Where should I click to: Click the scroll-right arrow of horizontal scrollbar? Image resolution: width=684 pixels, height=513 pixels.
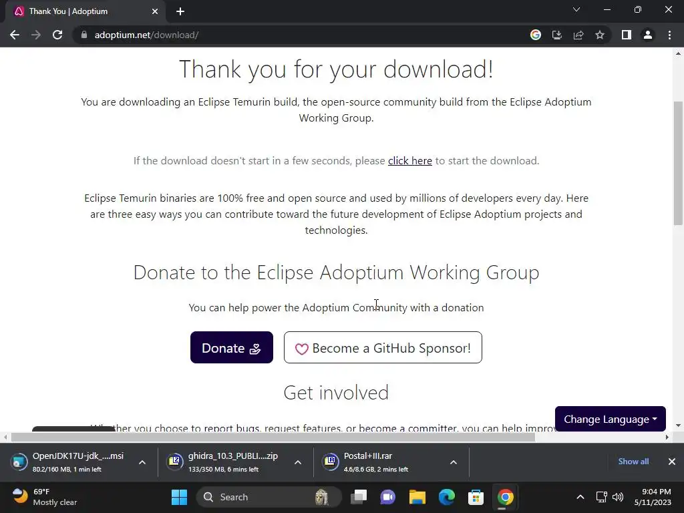pos(667,437)
